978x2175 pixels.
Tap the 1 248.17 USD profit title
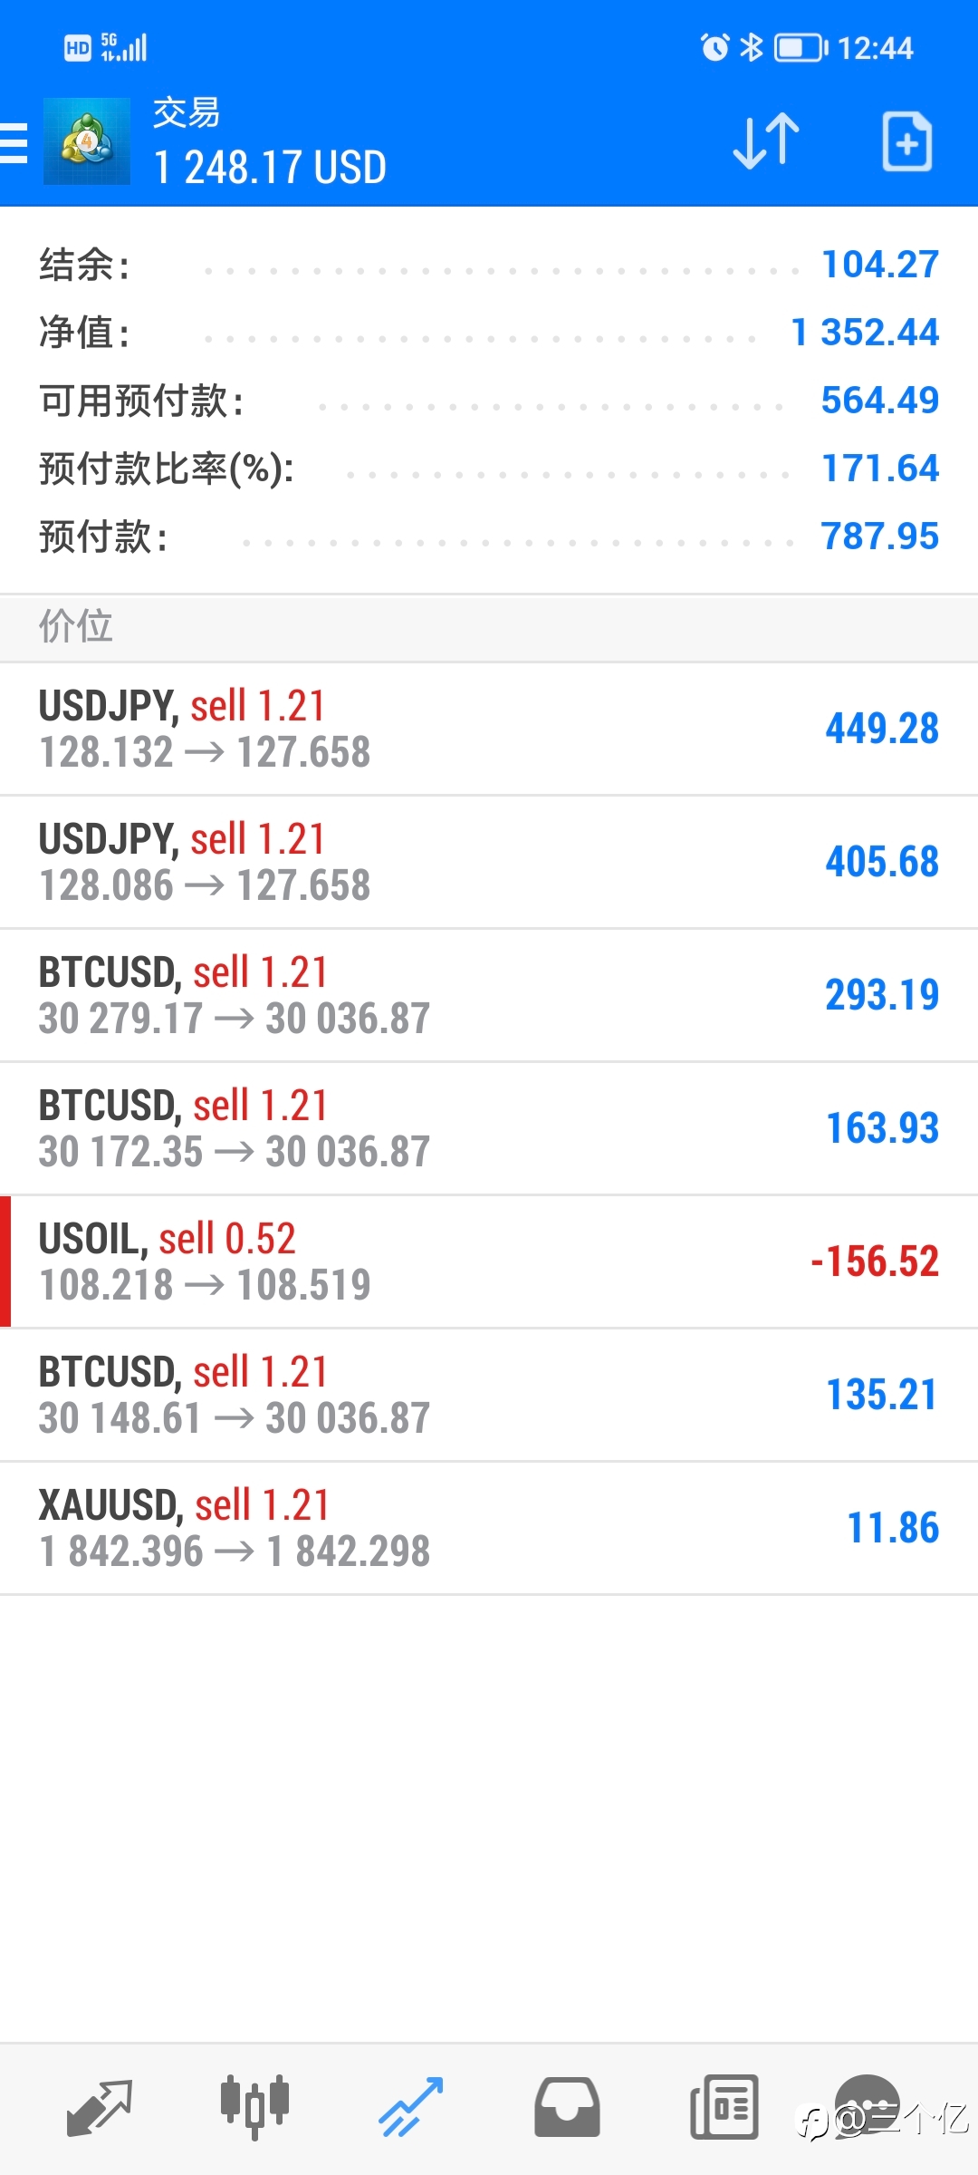pos(270,168)
